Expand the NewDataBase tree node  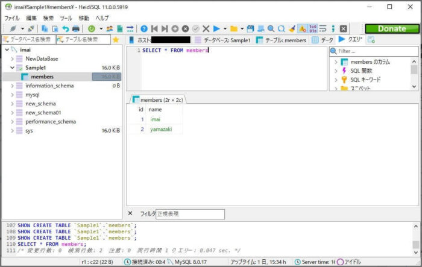point(13,58)
